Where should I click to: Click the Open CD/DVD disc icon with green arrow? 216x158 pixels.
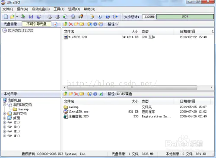[x=23, y=17]
